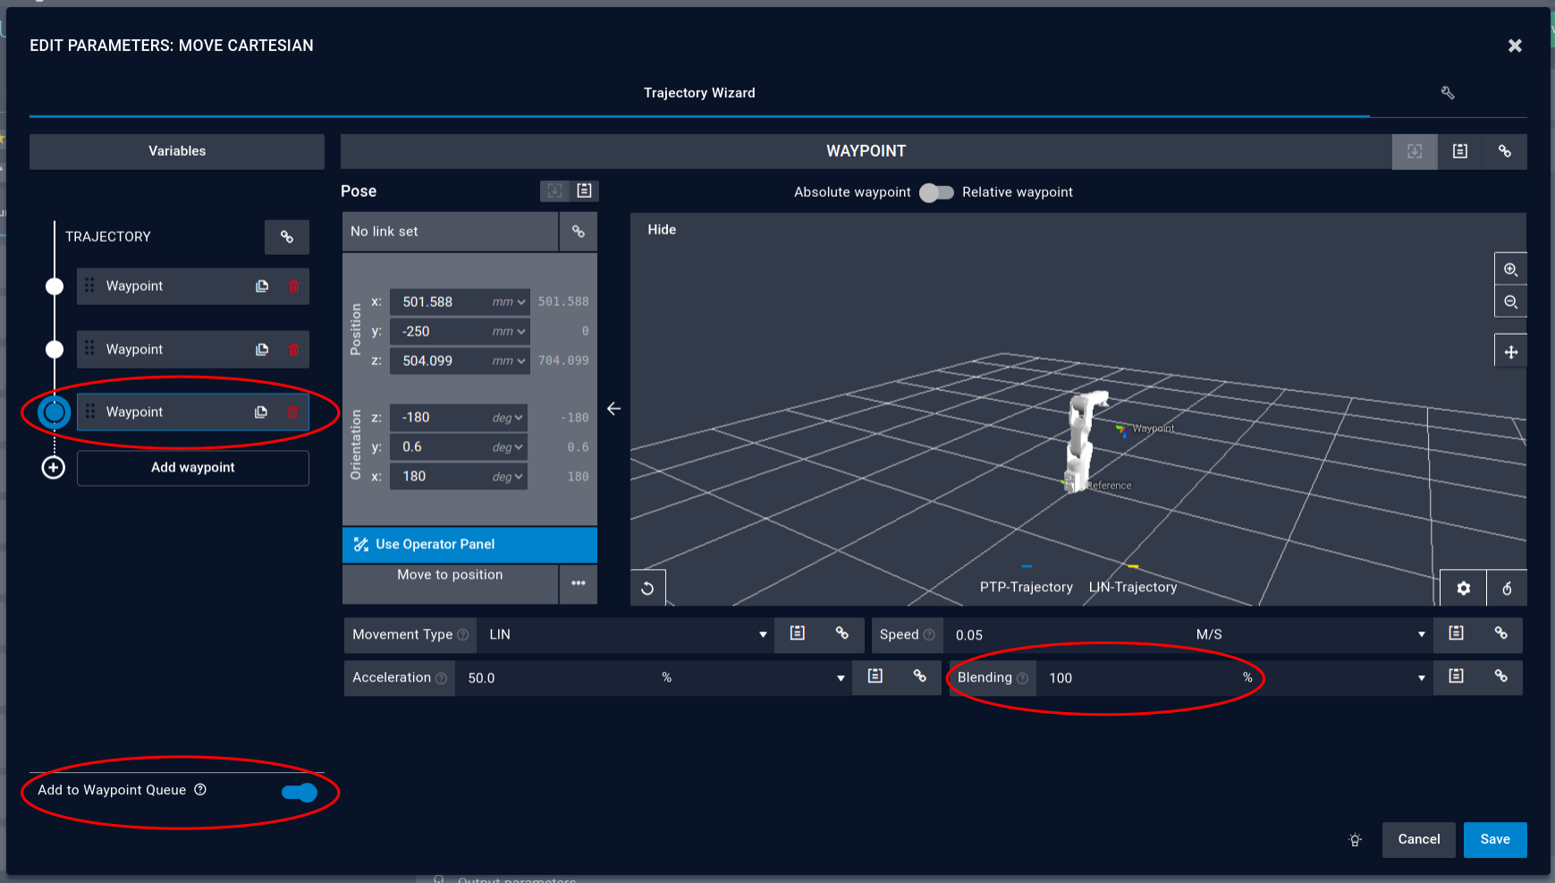Click orientation y input field 0.6
This screenshot has width=1555, height=883.
[441, 447]
